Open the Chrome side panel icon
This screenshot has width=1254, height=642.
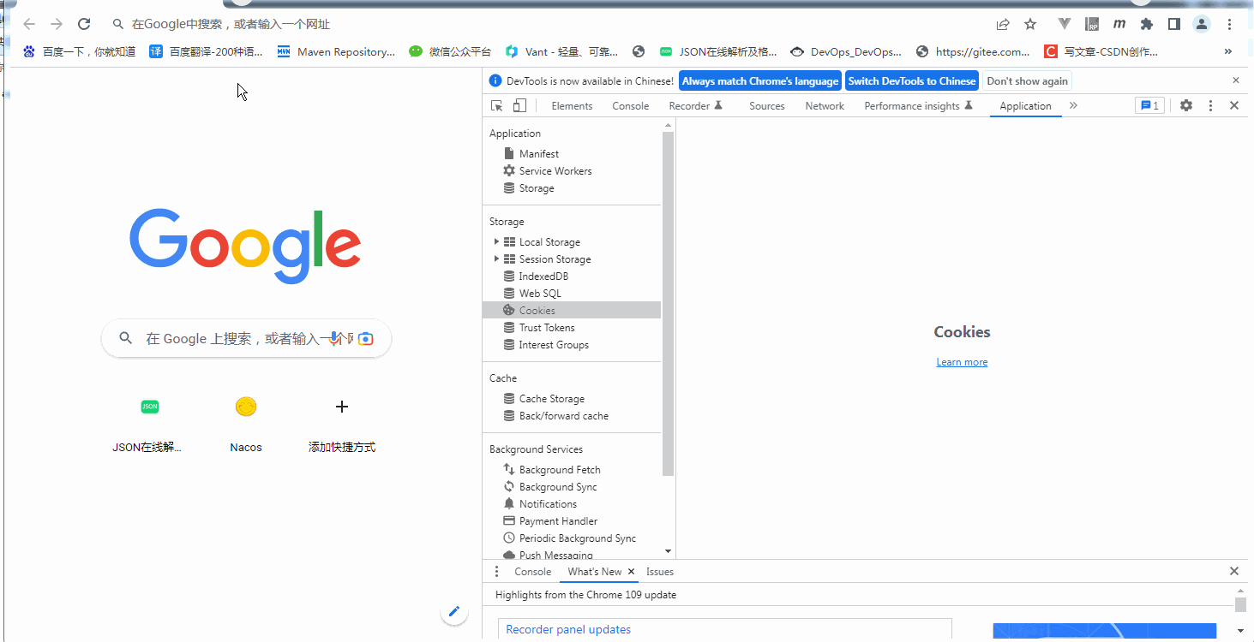pyautogui.click(x=1174, y=24)
